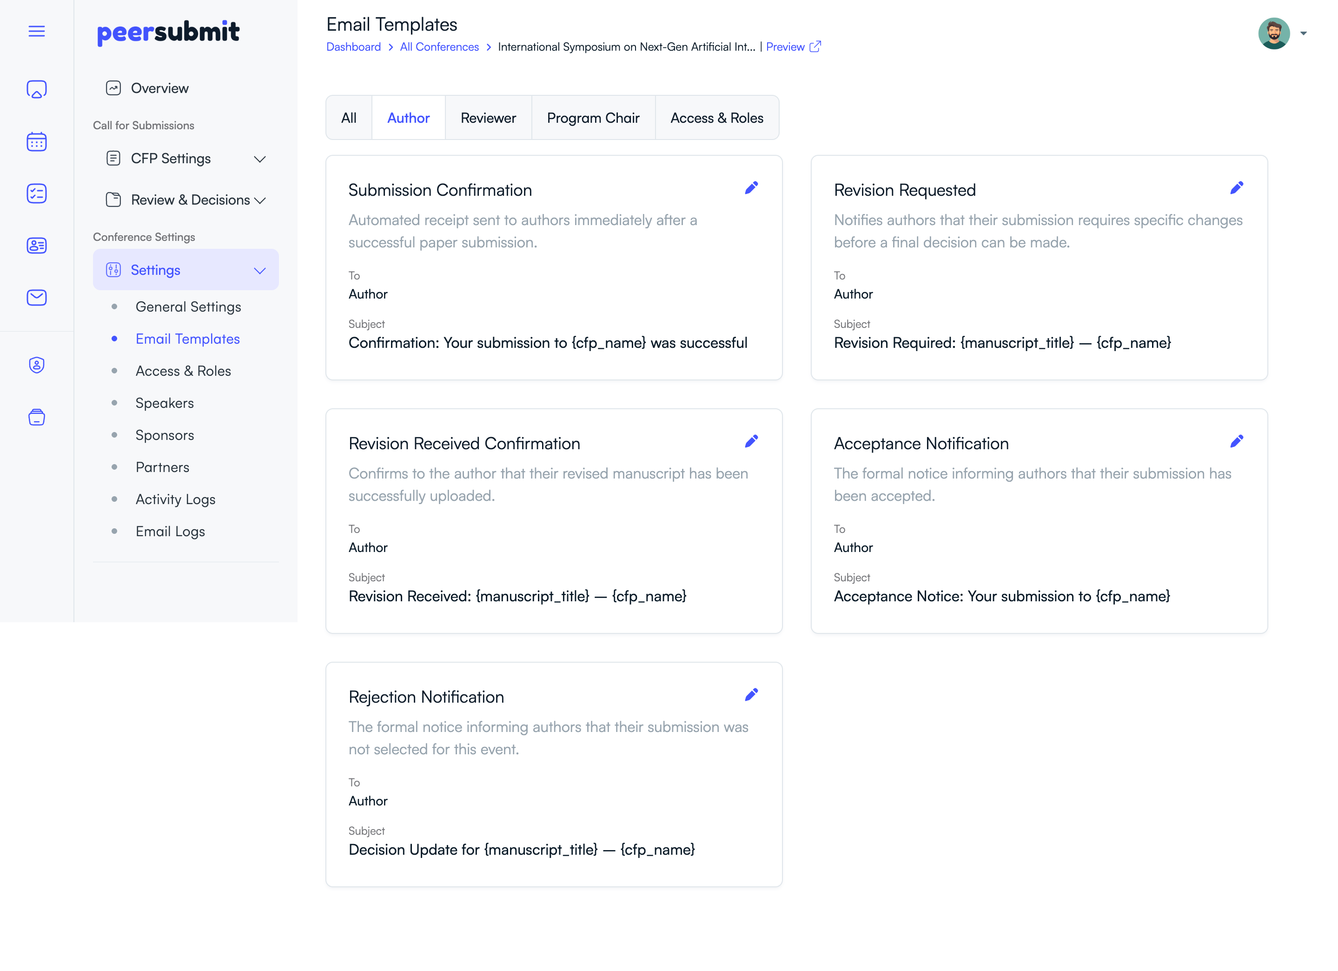Collapse the sidebar with the hamburger icon
This screenshot has height=971, width=1338.
[37, 31]
